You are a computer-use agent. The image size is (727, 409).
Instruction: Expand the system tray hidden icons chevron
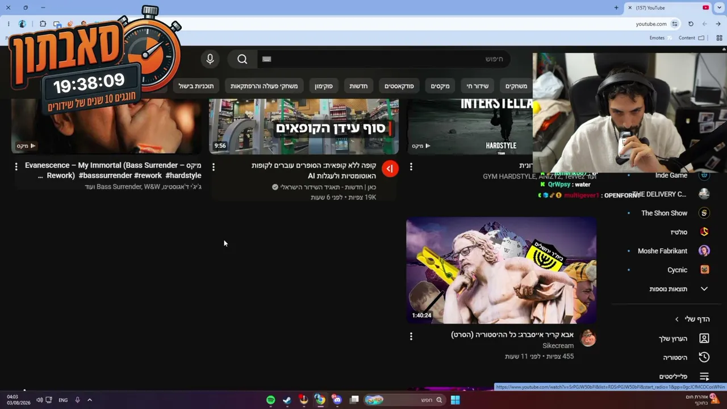point(90,400)
